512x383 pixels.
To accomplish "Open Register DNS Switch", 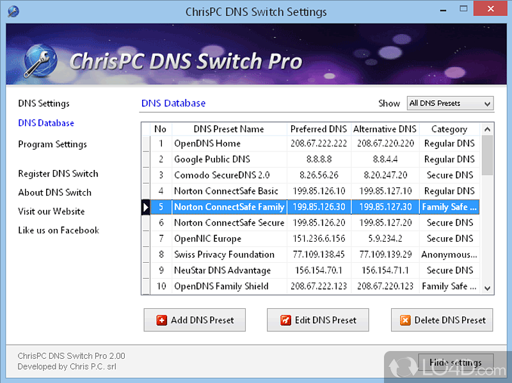I will pyautogui.click(x=58, y=173).
